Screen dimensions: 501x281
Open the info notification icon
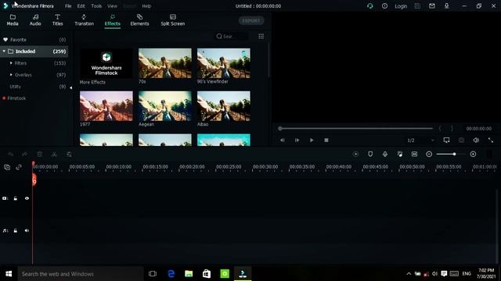pos(384,6)
